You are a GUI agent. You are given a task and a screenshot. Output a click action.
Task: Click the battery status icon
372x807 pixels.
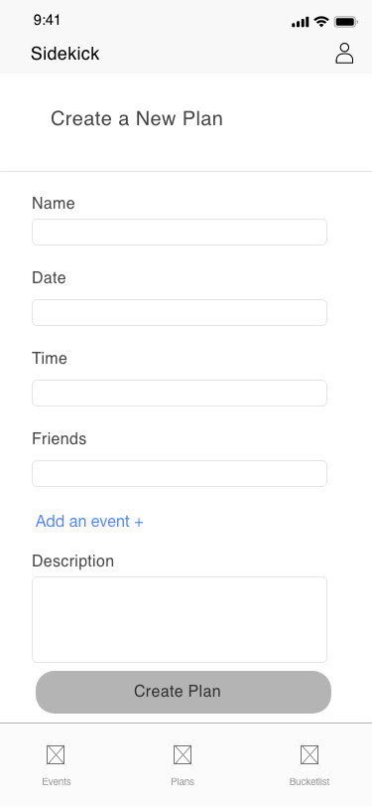pyautogui.click(x=346, y=22)
